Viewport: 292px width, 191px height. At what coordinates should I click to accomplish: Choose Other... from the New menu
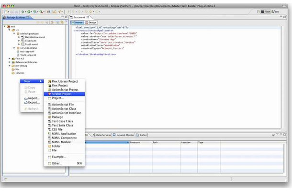coord(64,163)
